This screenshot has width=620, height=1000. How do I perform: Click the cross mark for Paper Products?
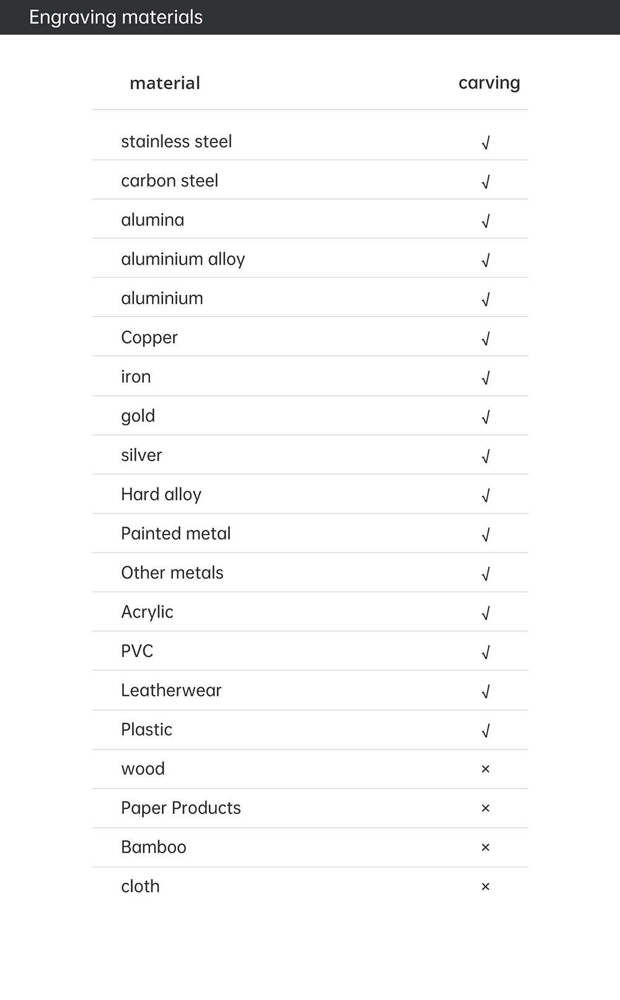[x=485, y=809]
